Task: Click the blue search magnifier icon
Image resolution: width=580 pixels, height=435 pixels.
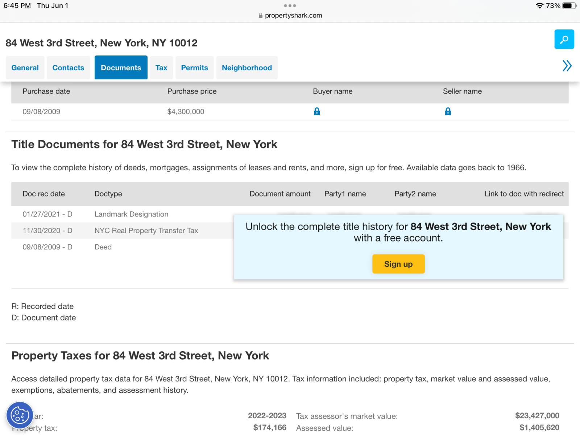Action: pyautogui.click(x=564, y=39)
